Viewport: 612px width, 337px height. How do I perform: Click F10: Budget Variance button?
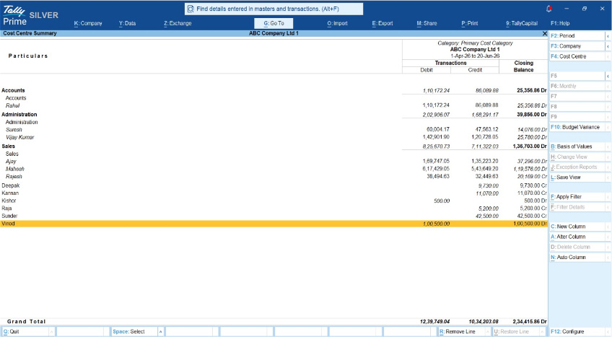coord(577,127)
